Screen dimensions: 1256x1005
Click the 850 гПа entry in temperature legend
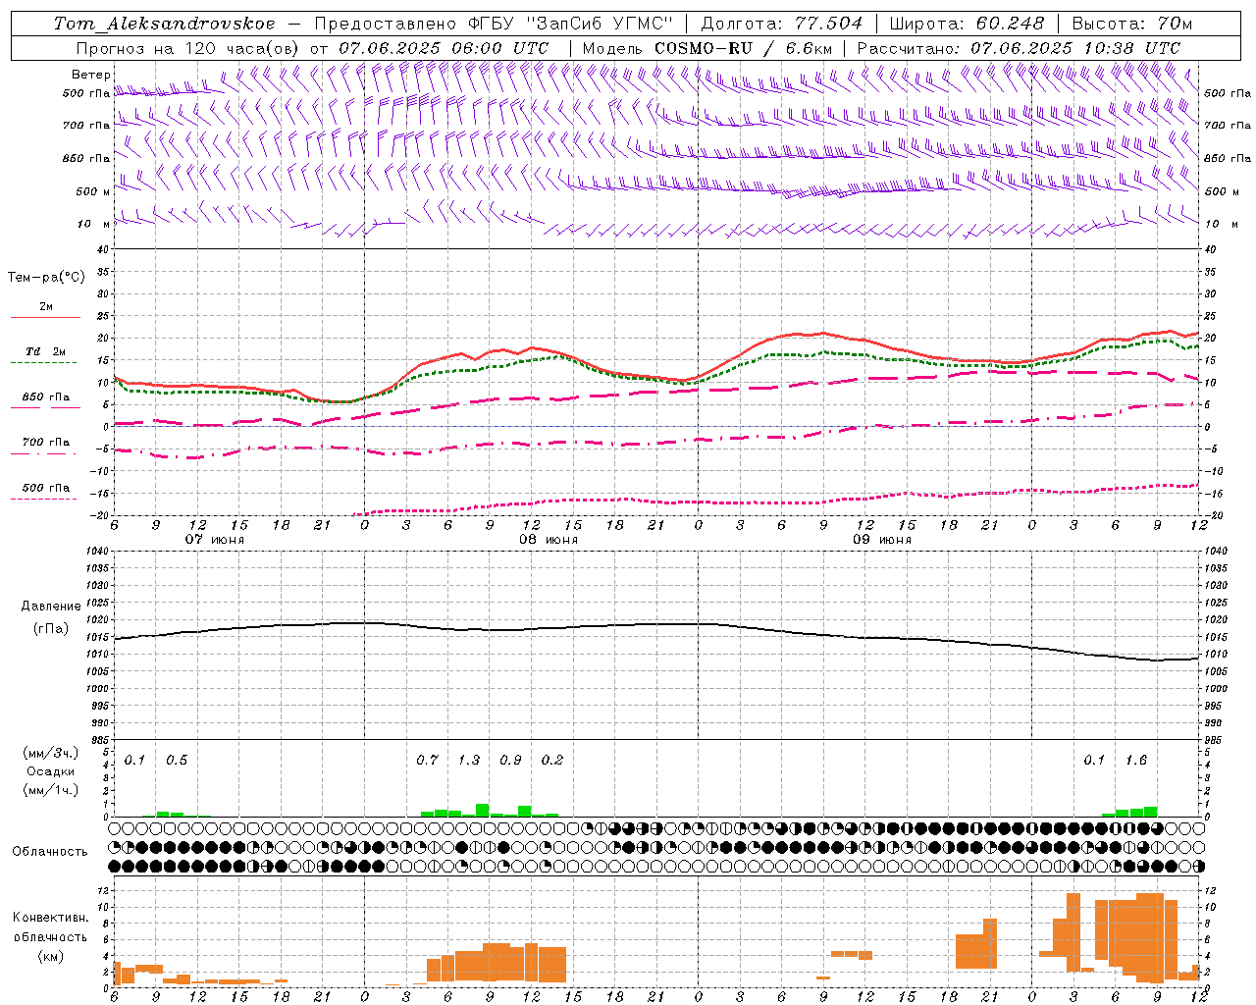coord(46,397)
